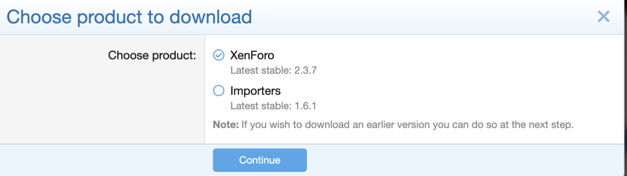Click the blank footer area right of Continue
Screen dimensions: 627x176
tap(465, 160)
